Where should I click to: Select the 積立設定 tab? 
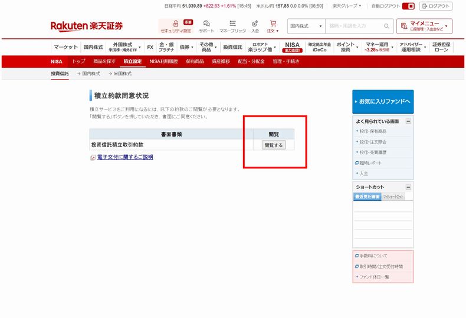[133, 61]
